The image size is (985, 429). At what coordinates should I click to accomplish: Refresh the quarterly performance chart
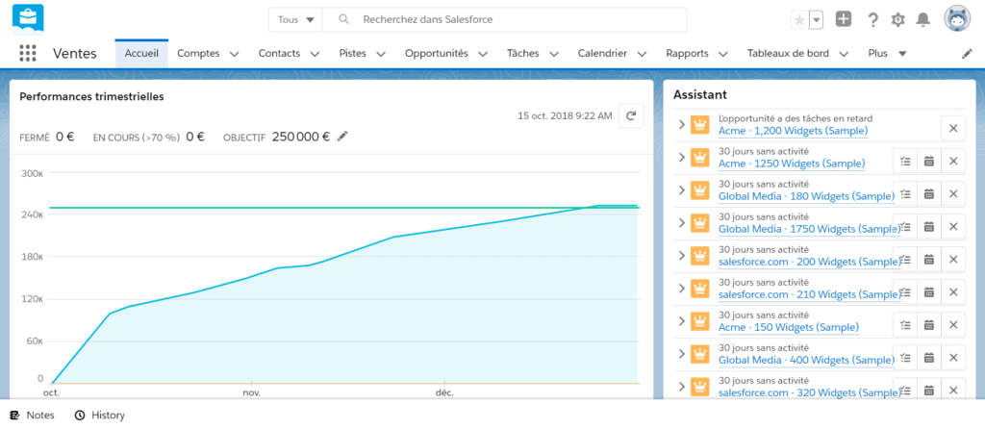coord(631,115)
